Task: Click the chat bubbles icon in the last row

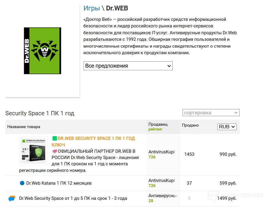Action: click(12, 198)
